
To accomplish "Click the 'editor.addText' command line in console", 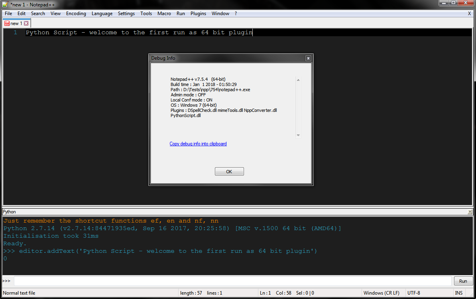I will coord(160,251).
